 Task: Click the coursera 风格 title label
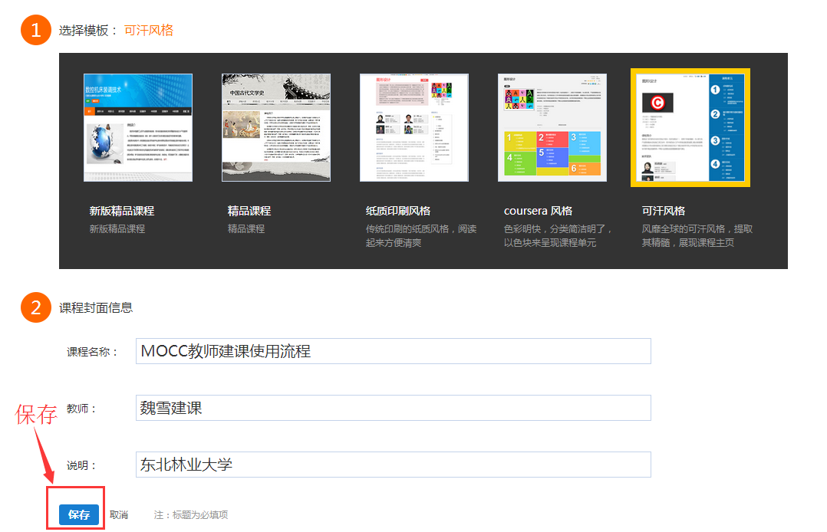tap(538, 211)
